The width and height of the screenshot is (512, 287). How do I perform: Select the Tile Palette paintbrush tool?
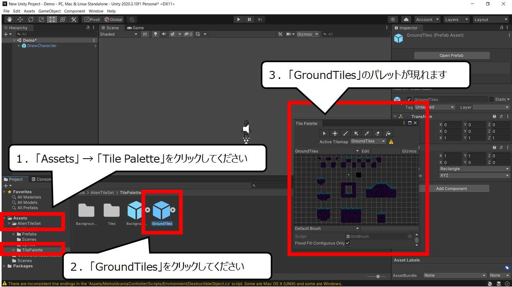click(x=346, y=134)
